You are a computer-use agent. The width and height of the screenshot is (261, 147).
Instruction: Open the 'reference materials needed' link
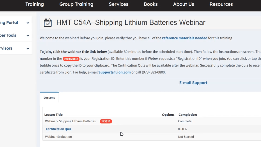[185, 38]
